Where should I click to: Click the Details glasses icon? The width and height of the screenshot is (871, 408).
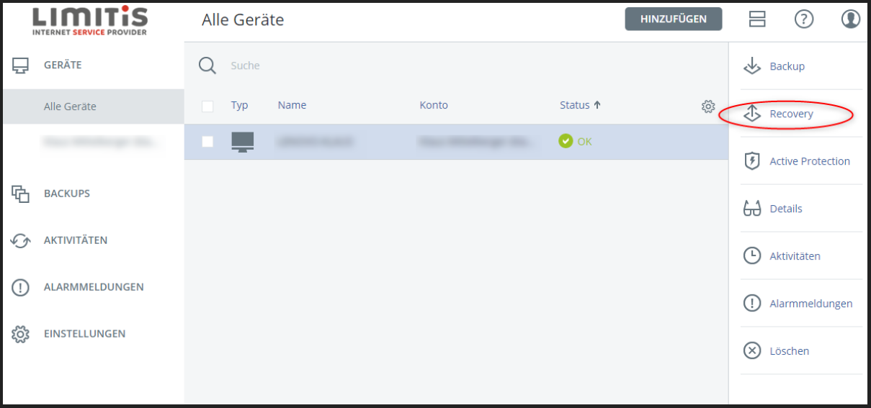tap(752, 209)
